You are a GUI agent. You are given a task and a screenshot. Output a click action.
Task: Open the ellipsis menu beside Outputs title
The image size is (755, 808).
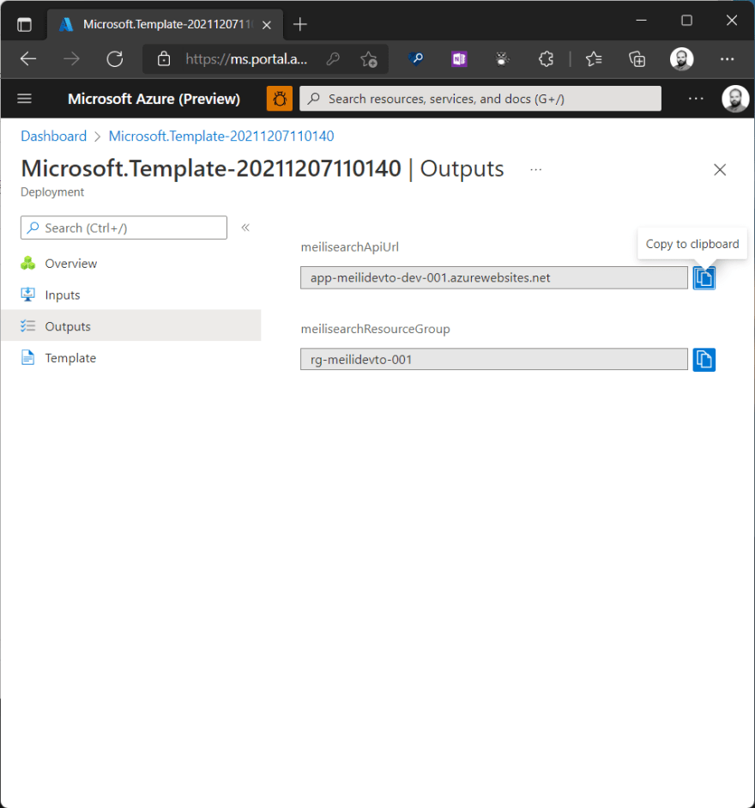(535, 169)
